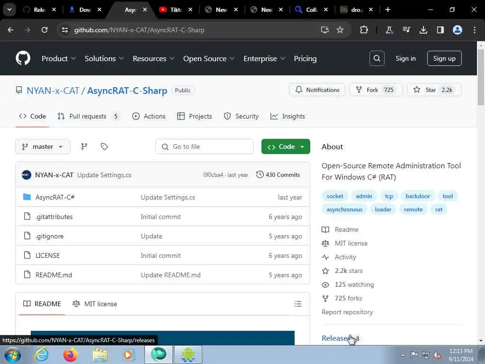
Task: Click the install app icon in address bar
Action: point(324,30)
